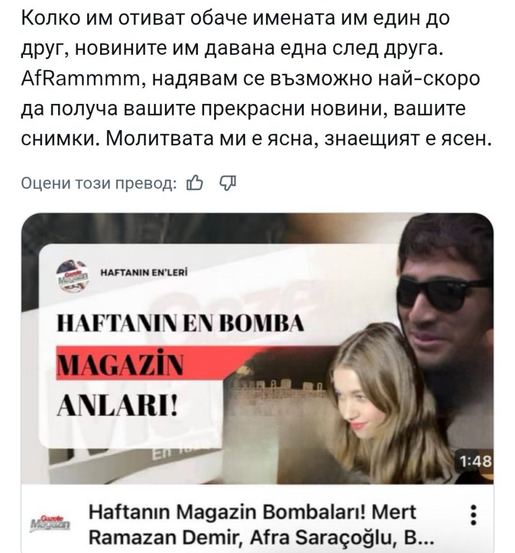
Task: Click the 'Оцени този превод:' label
Action: pyautogui.click(x=99, y=183)
